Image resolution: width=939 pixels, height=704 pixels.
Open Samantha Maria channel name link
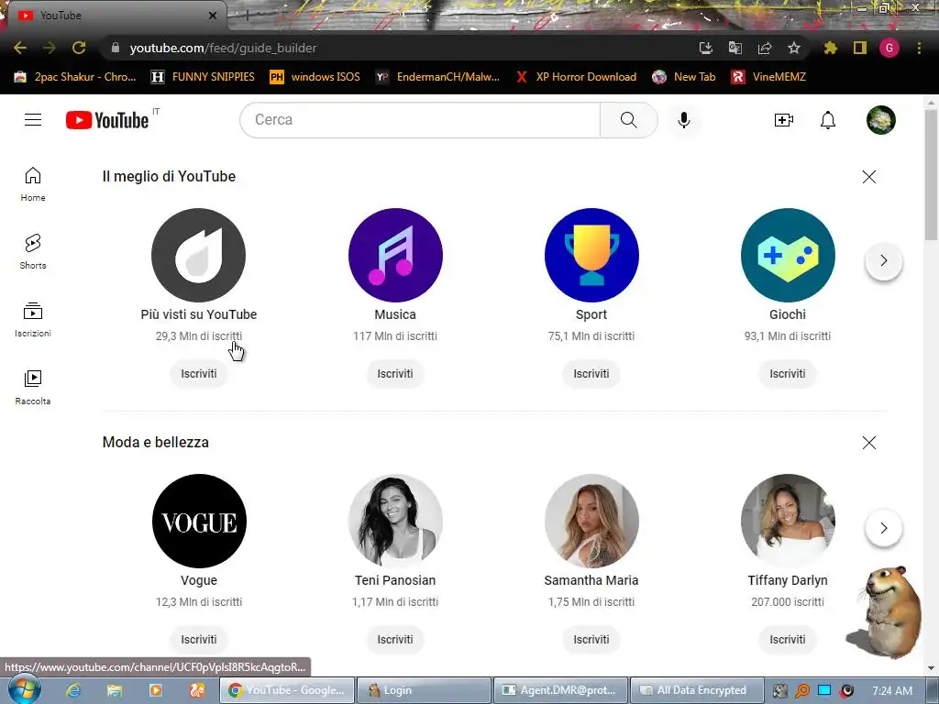[x=591, y=580]
